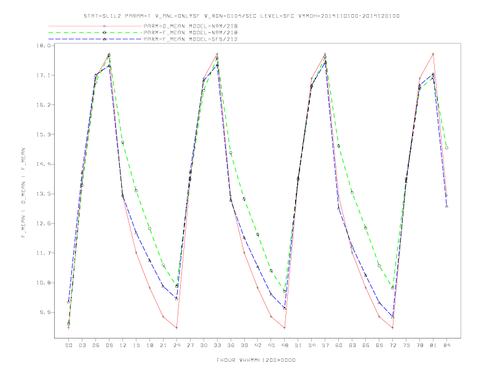The width and height of the screenshot is (487, 376).
Task: Click x-axis forecast hour label 63
Action: [352, 345]
